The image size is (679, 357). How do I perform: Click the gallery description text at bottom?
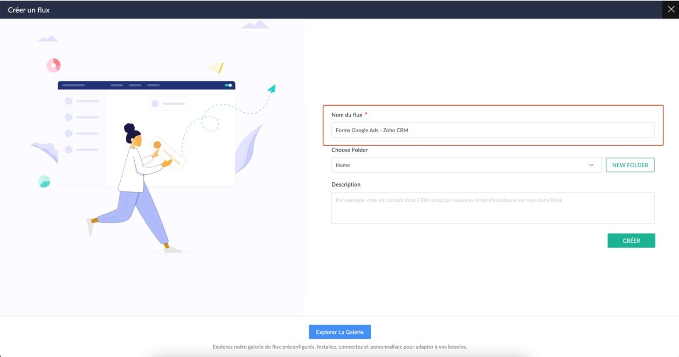coord(339,347)
